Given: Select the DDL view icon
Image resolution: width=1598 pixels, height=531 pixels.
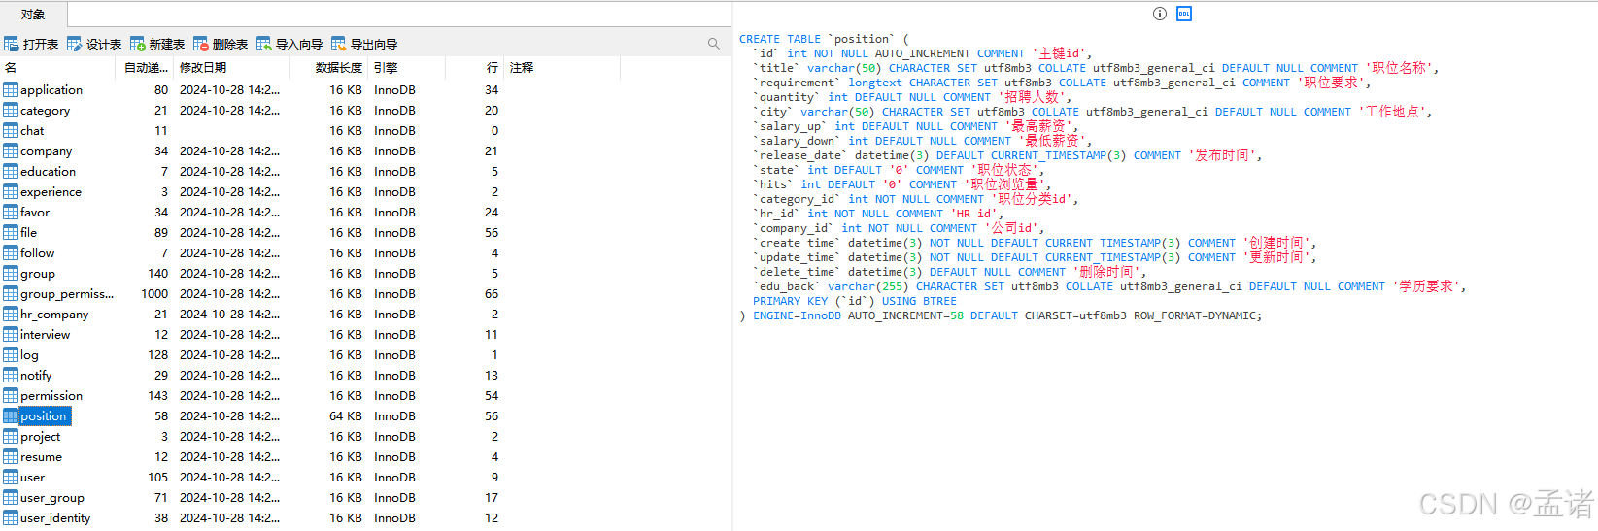Looking at the screenshot, I should [x=1184, y=14].
